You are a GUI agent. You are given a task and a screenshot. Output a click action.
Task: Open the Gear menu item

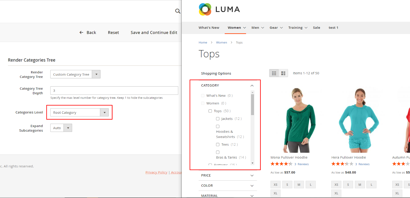click(276, 28)
